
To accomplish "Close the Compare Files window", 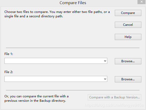I will pos(142,2).
